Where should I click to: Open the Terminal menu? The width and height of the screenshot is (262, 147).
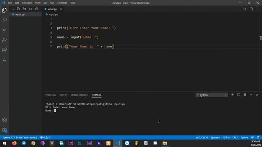62,3
